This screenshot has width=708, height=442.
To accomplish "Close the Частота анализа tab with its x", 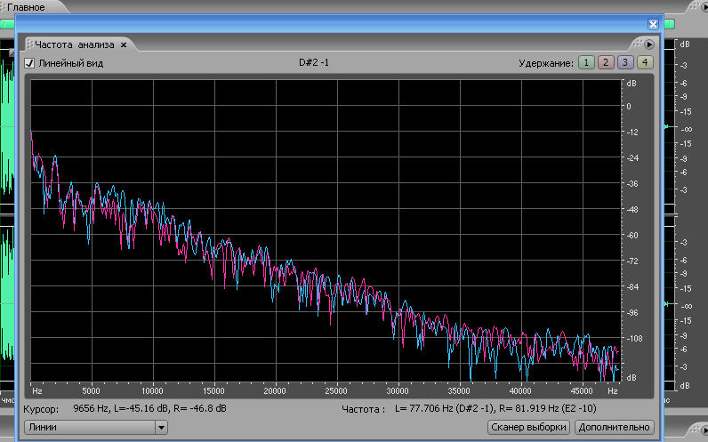I will pyautogui.click(x=124, y=44).
